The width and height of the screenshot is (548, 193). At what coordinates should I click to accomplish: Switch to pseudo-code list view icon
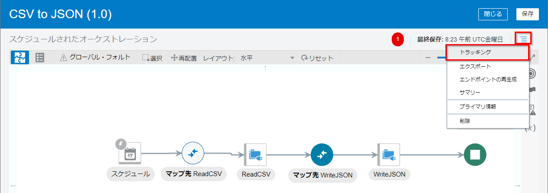coord(40,58)
